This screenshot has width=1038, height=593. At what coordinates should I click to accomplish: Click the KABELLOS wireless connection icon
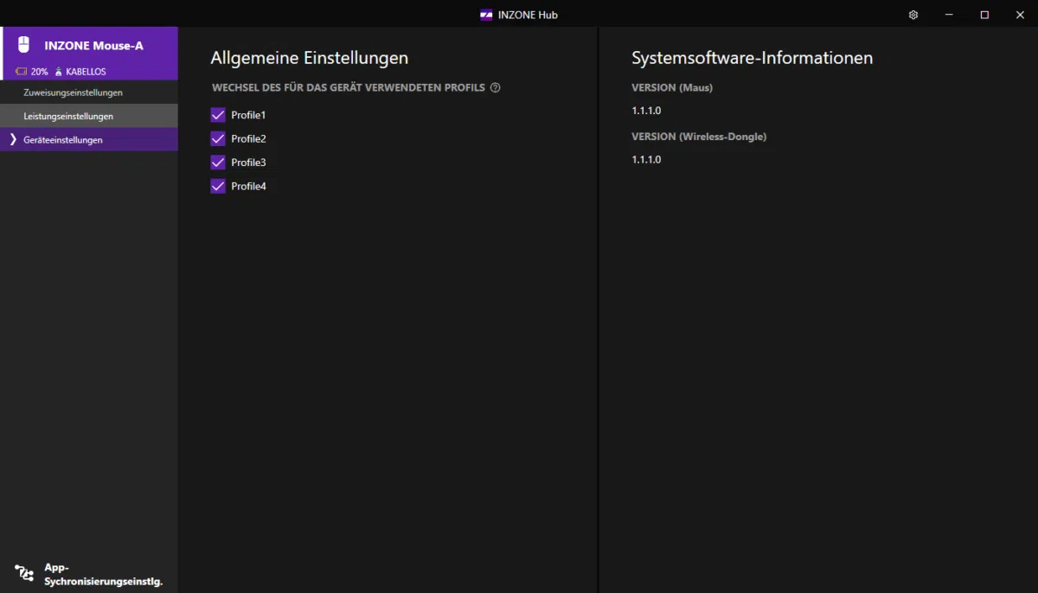[59, 72]
